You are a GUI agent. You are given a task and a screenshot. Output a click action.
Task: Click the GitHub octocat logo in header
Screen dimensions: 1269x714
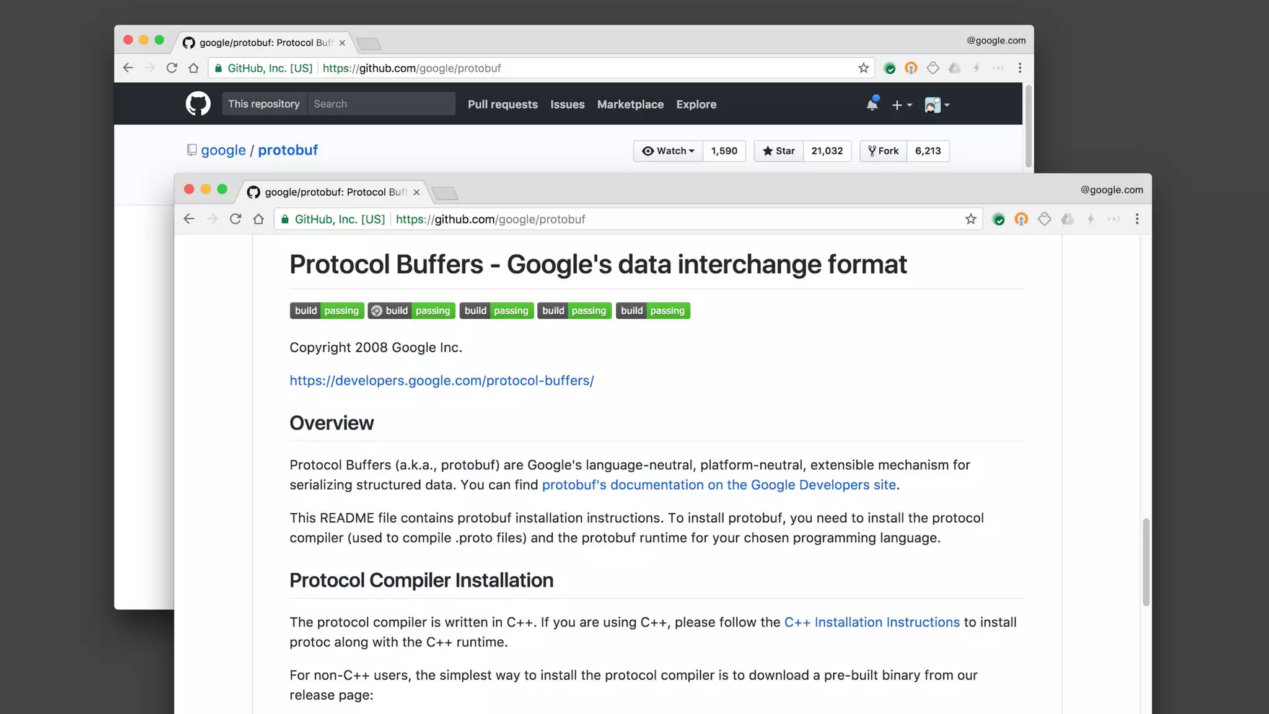(198, 104)
